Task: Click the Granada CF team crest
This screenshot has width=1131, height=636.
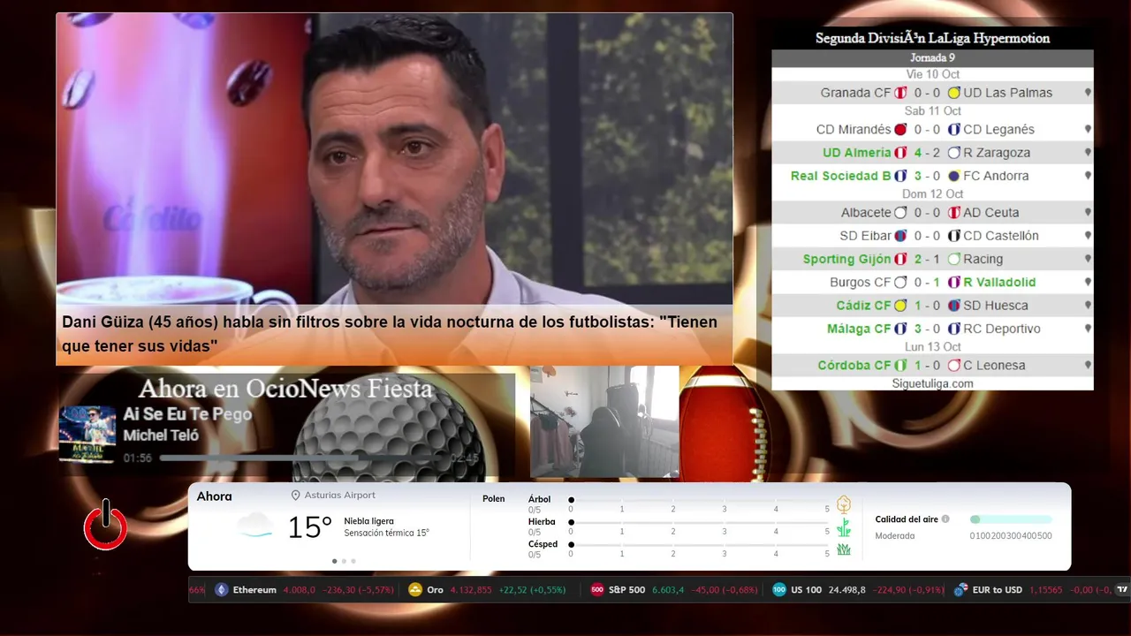Action: pos(900,93)
